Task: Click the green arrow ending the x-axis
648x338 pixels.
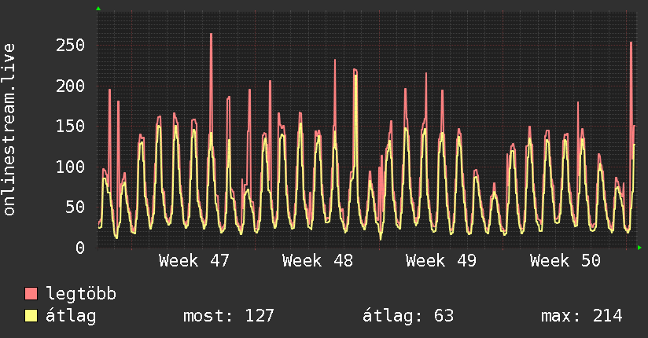Action: pos(639,248)
